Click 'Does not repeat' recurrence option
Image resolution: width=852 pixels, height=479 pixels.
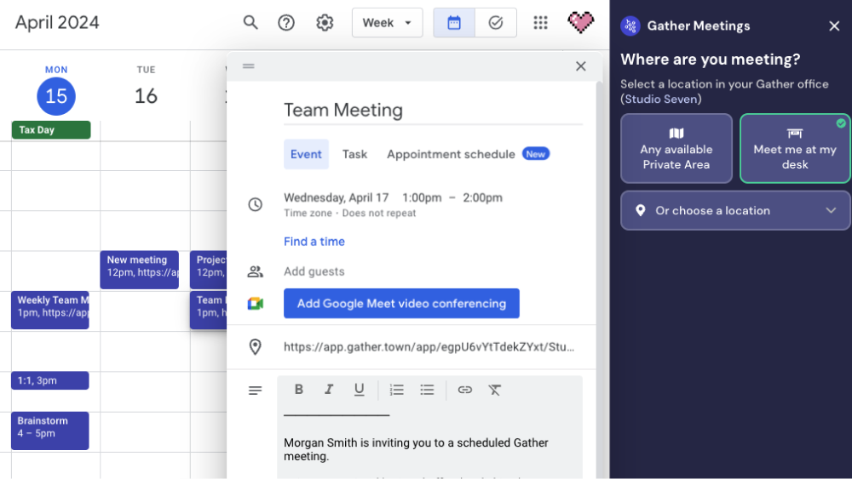[379, 214]
